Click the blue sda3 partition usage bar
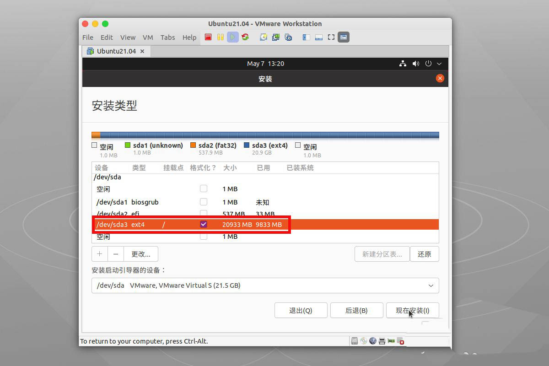 [269, 135]
